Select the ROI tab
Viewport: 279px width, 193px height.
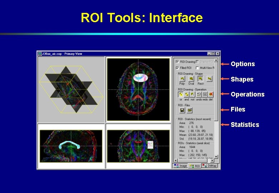[x=195, y=166]
